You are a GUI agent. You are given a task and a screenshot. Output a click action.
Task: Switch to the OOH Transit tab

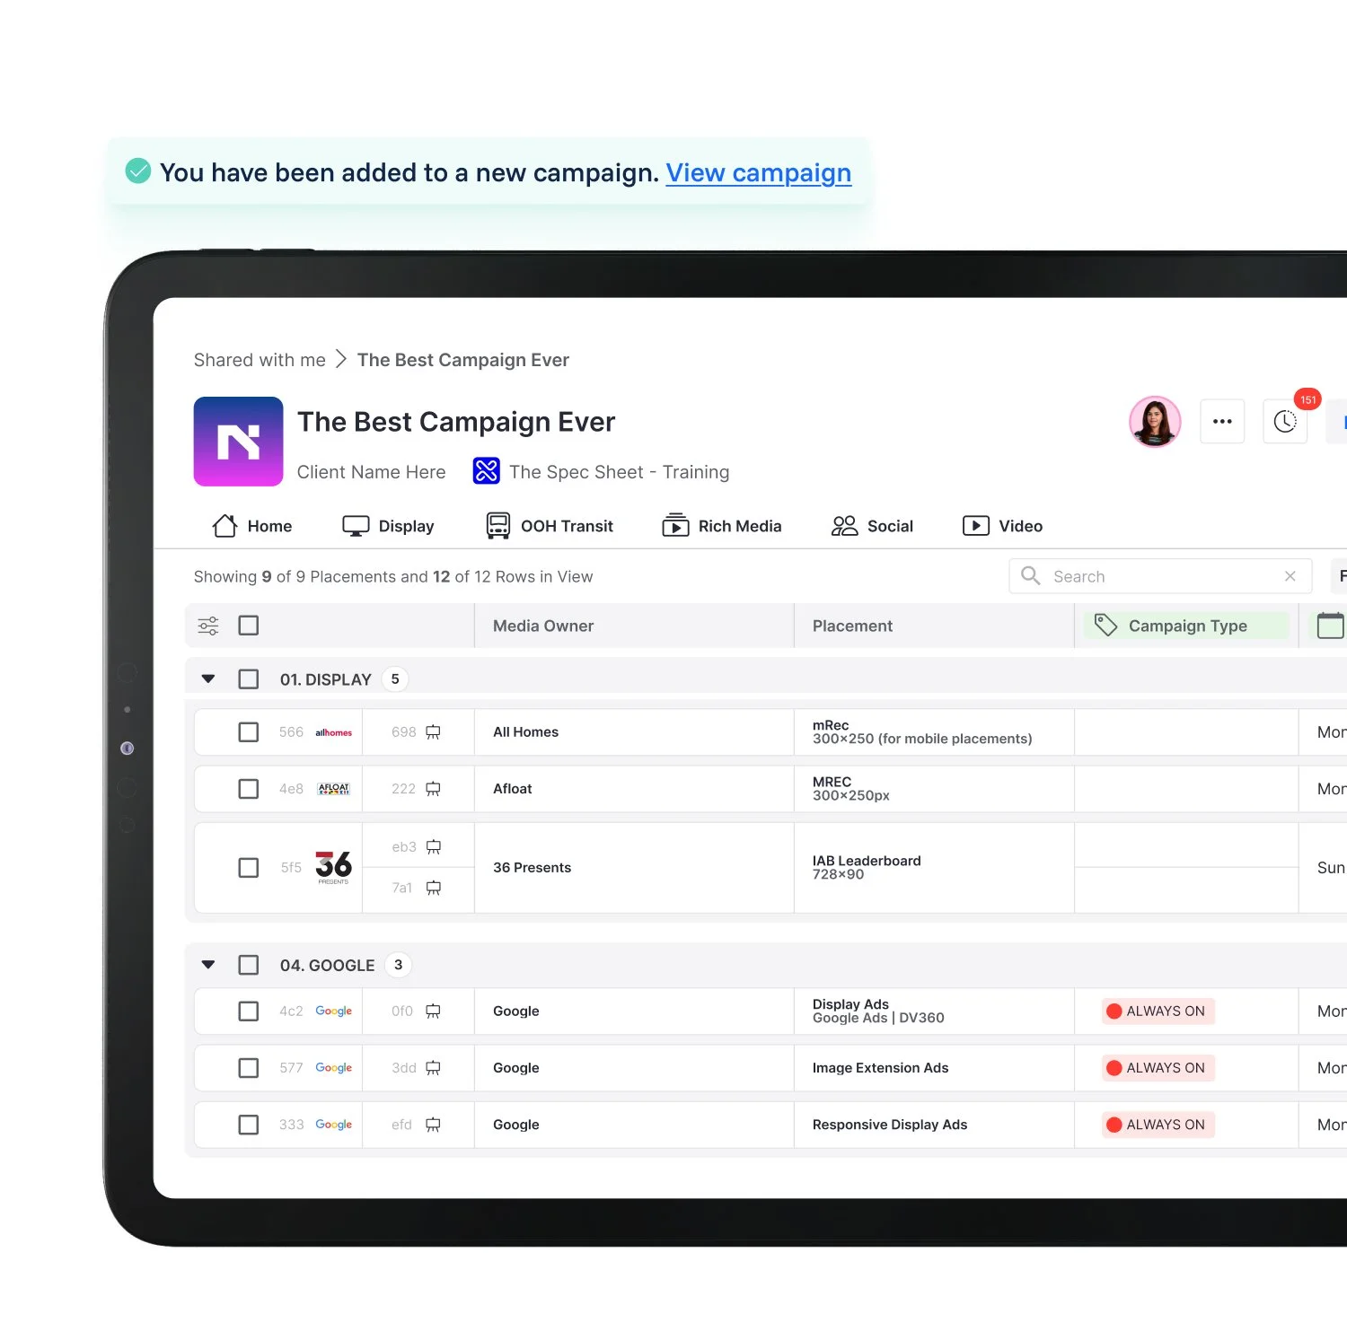coord(550,526)
